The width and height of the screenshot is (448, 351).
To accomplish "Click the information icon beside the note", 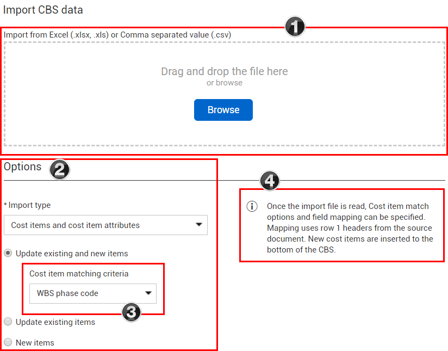I will [252, 207].
